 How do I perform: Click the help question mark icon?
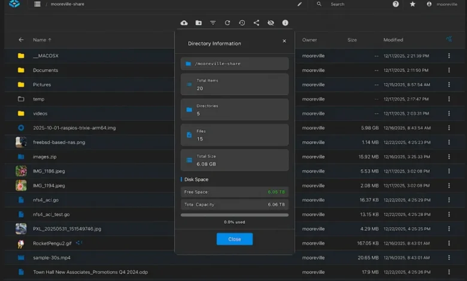coord(396,4)
